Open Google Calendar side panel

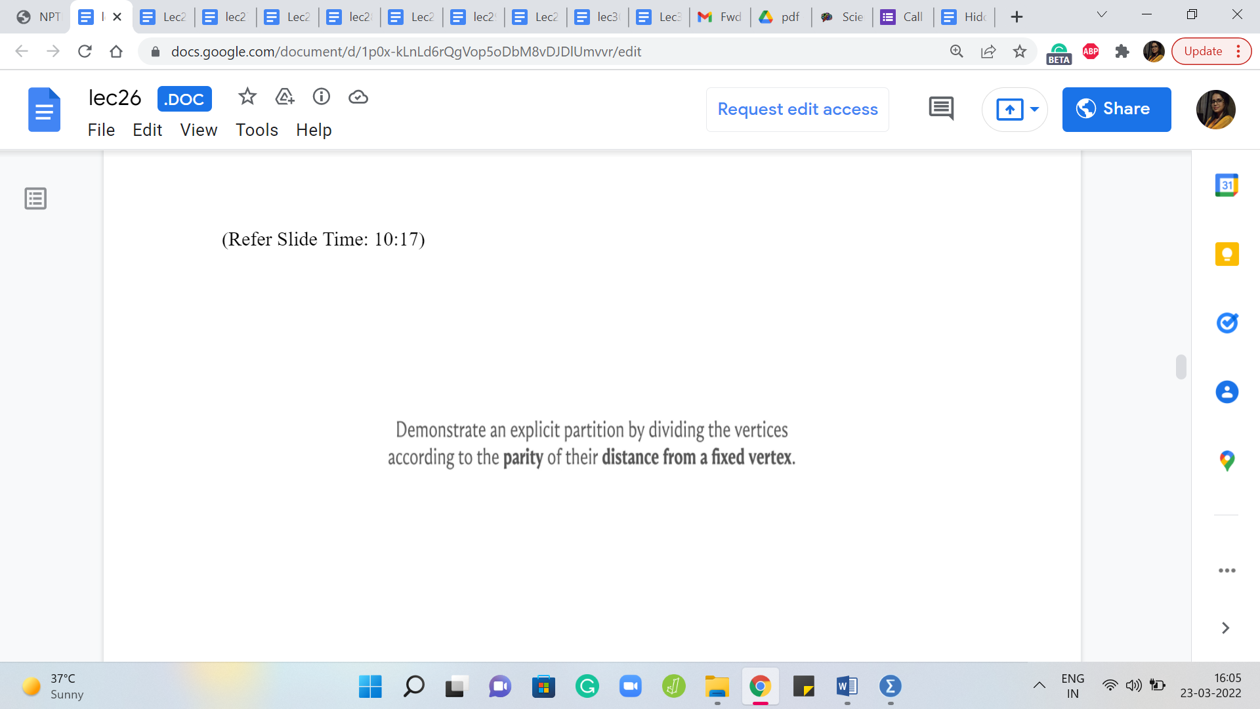1226,186
